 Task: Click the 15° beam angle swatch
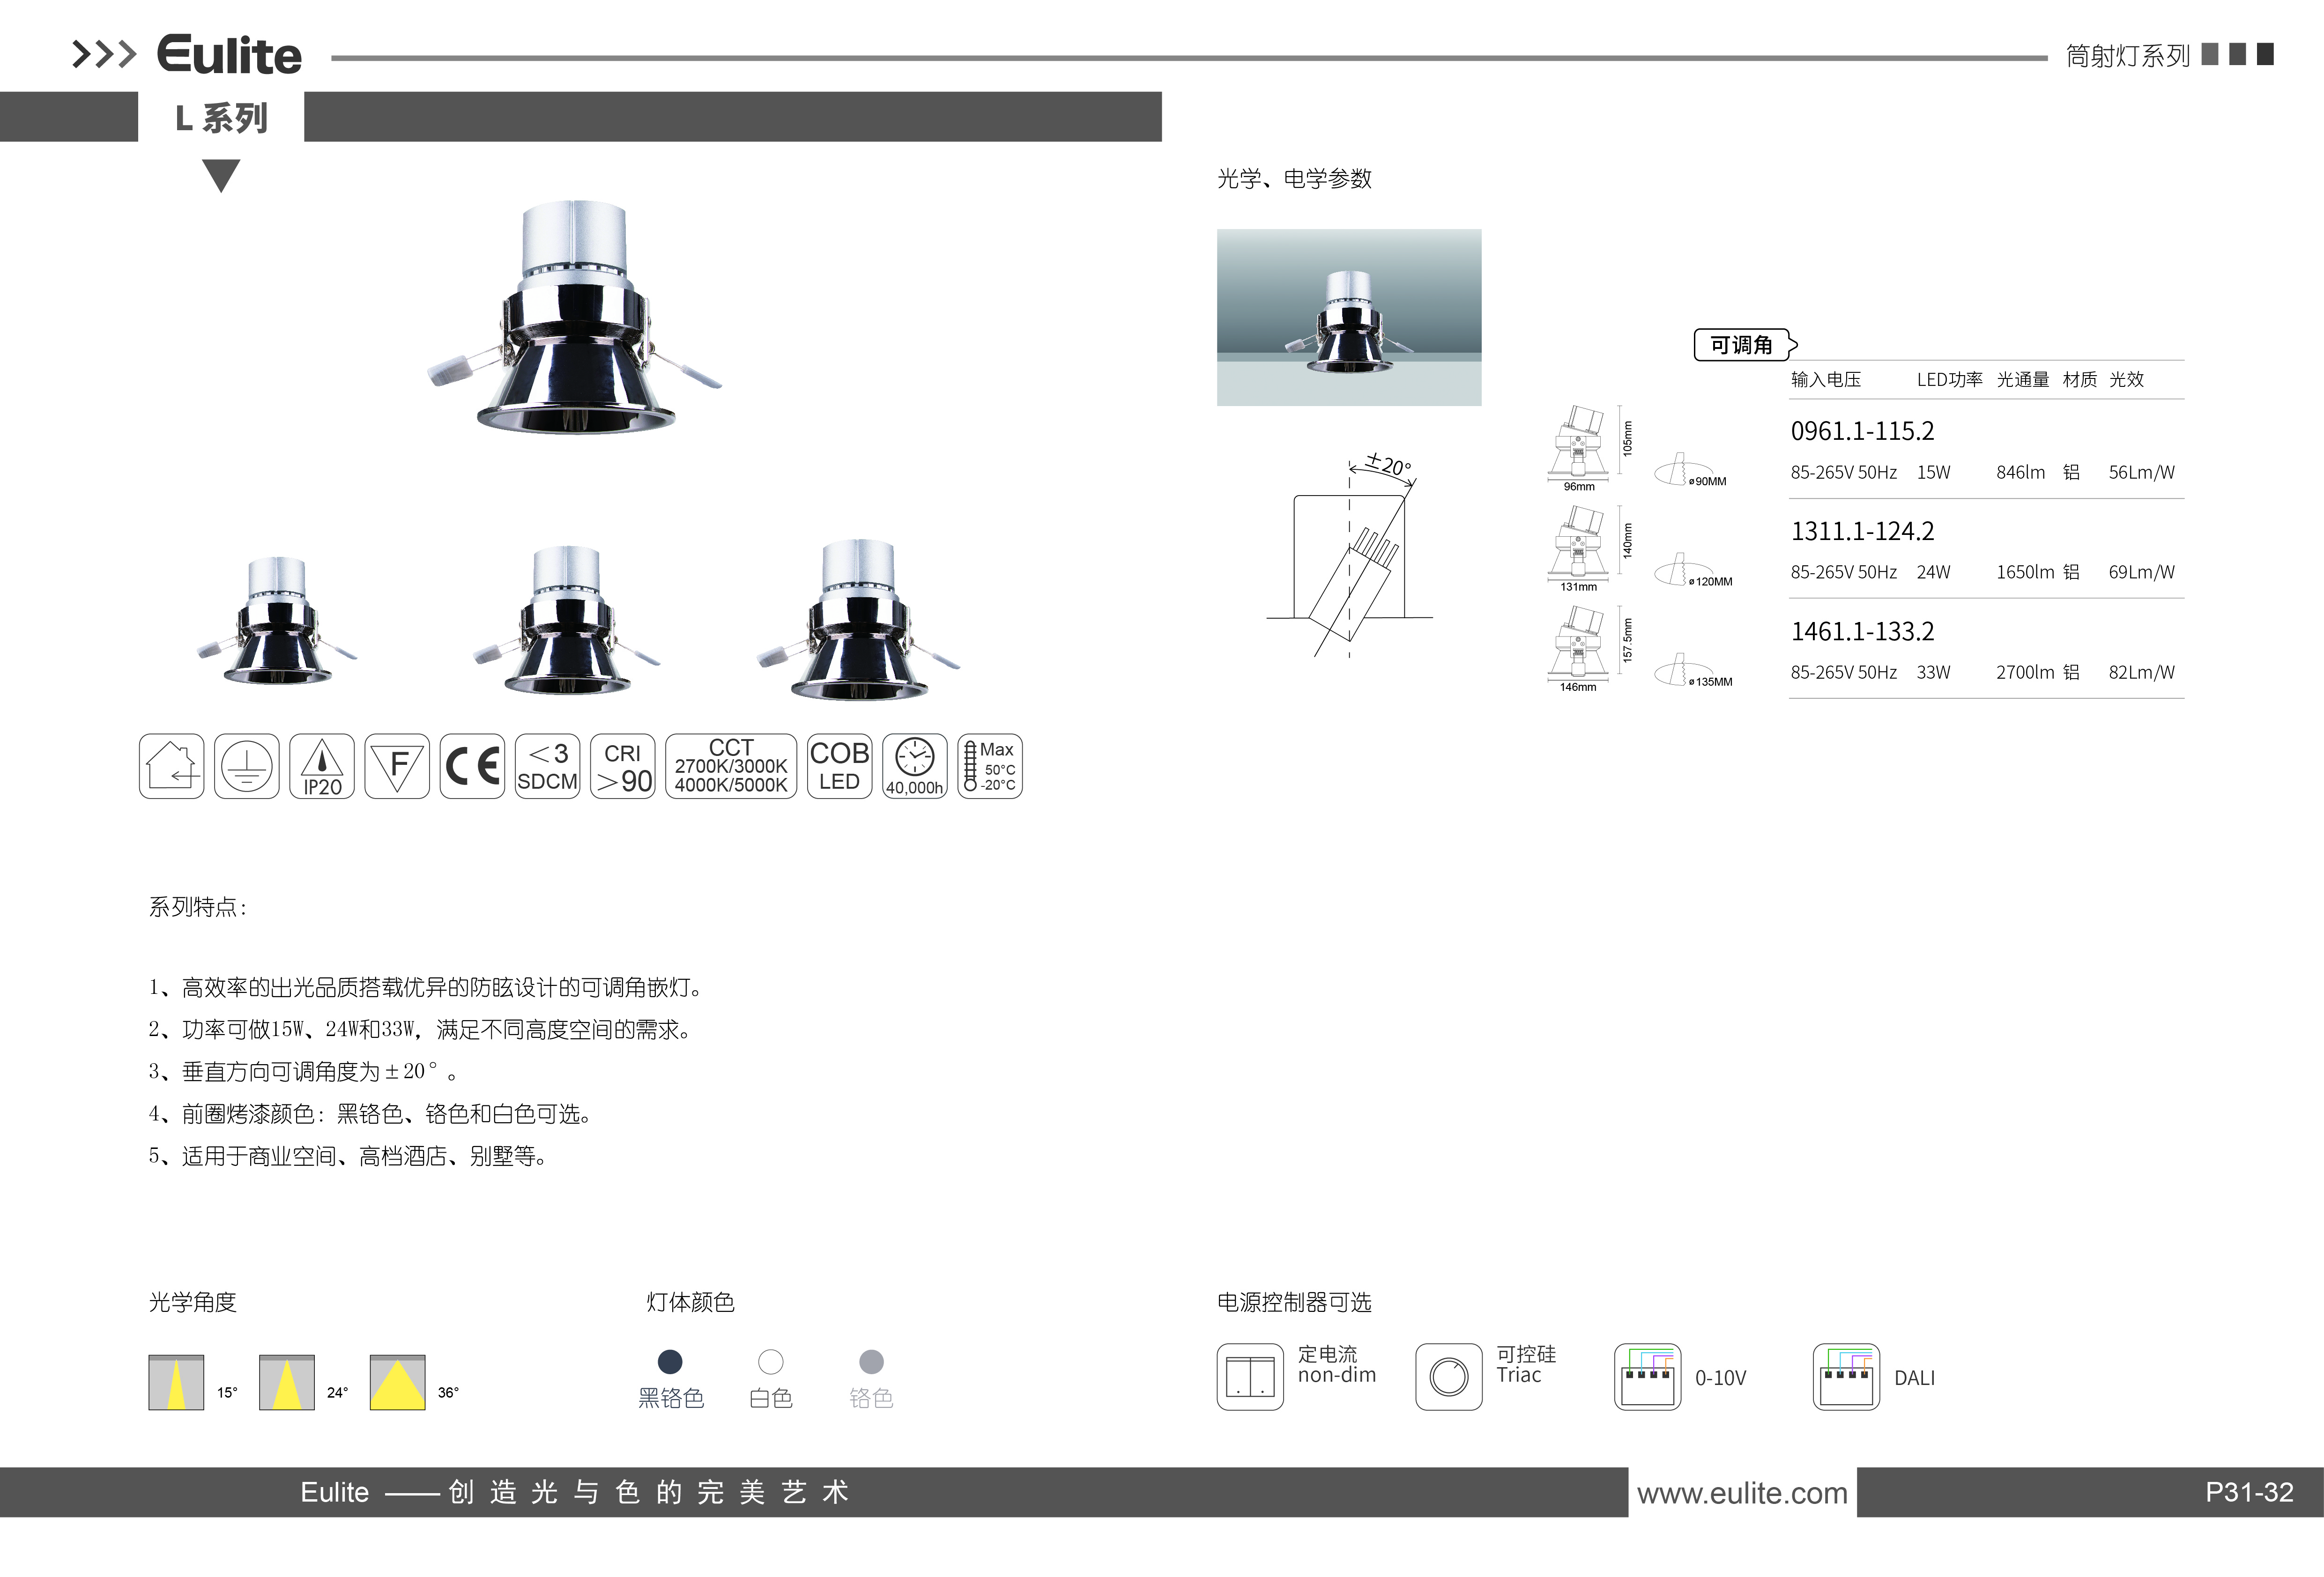coord(177,1382)
